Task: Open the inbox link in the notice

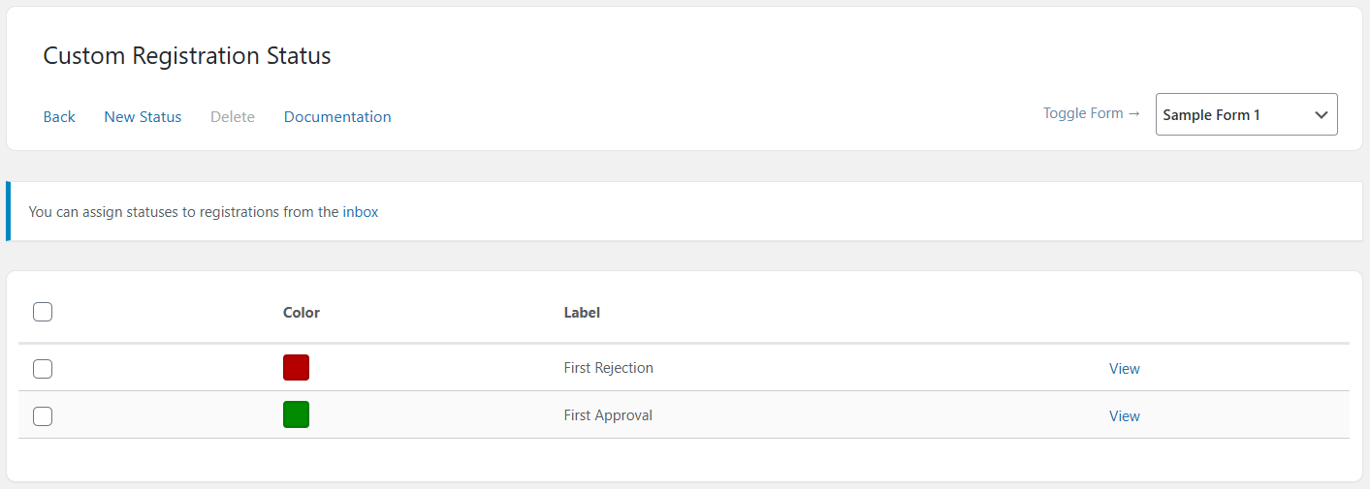Action: click(x=361, y=211)
